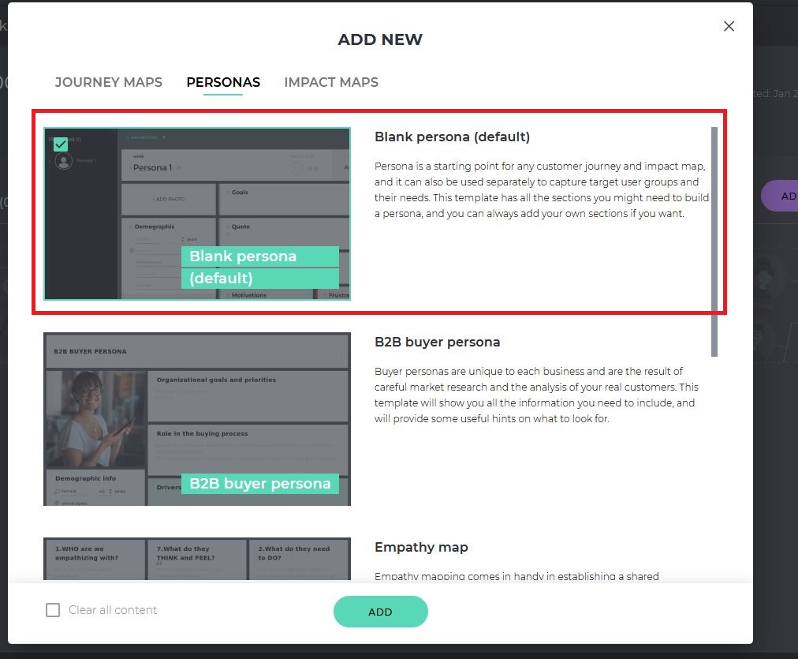Click the B2B buyer persona heading
This screenshot has height=659, width=798.
pyautogui.click(x=437, y=342)
